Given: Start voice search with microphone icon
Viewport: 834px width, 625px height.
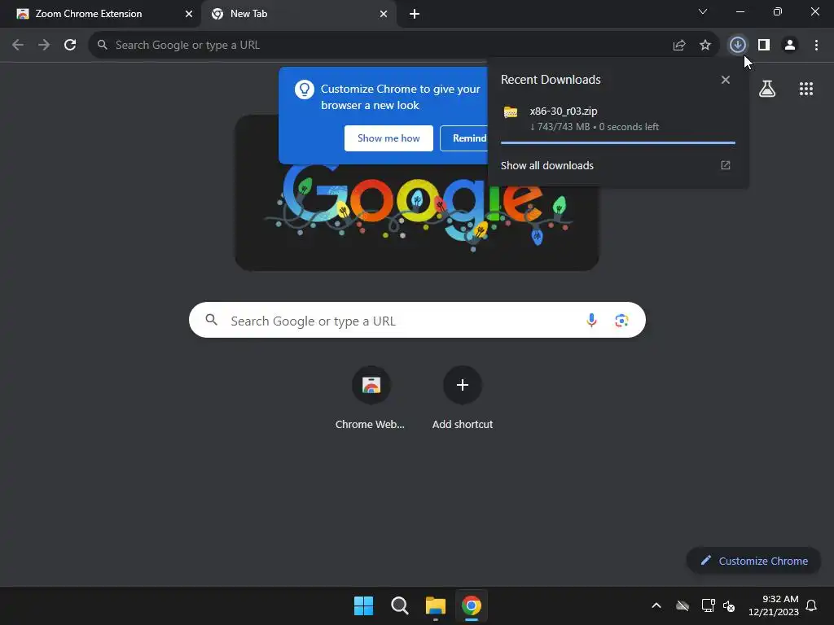Looking at the screenshot, I should pyautogui.click(x=591, y=320).
